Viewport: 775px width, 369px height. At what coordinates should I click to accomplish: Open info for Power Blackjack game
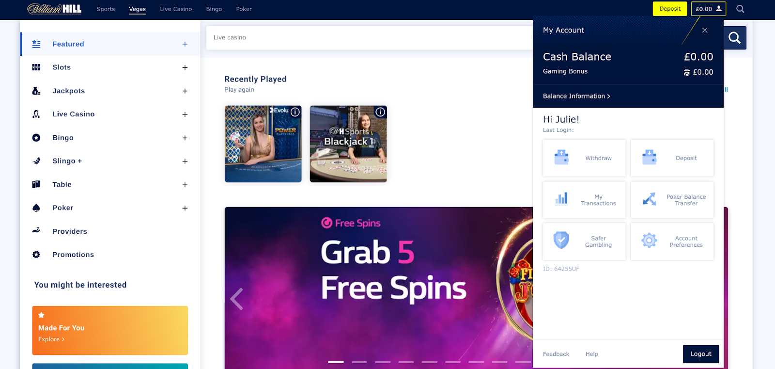click(295, 112)
